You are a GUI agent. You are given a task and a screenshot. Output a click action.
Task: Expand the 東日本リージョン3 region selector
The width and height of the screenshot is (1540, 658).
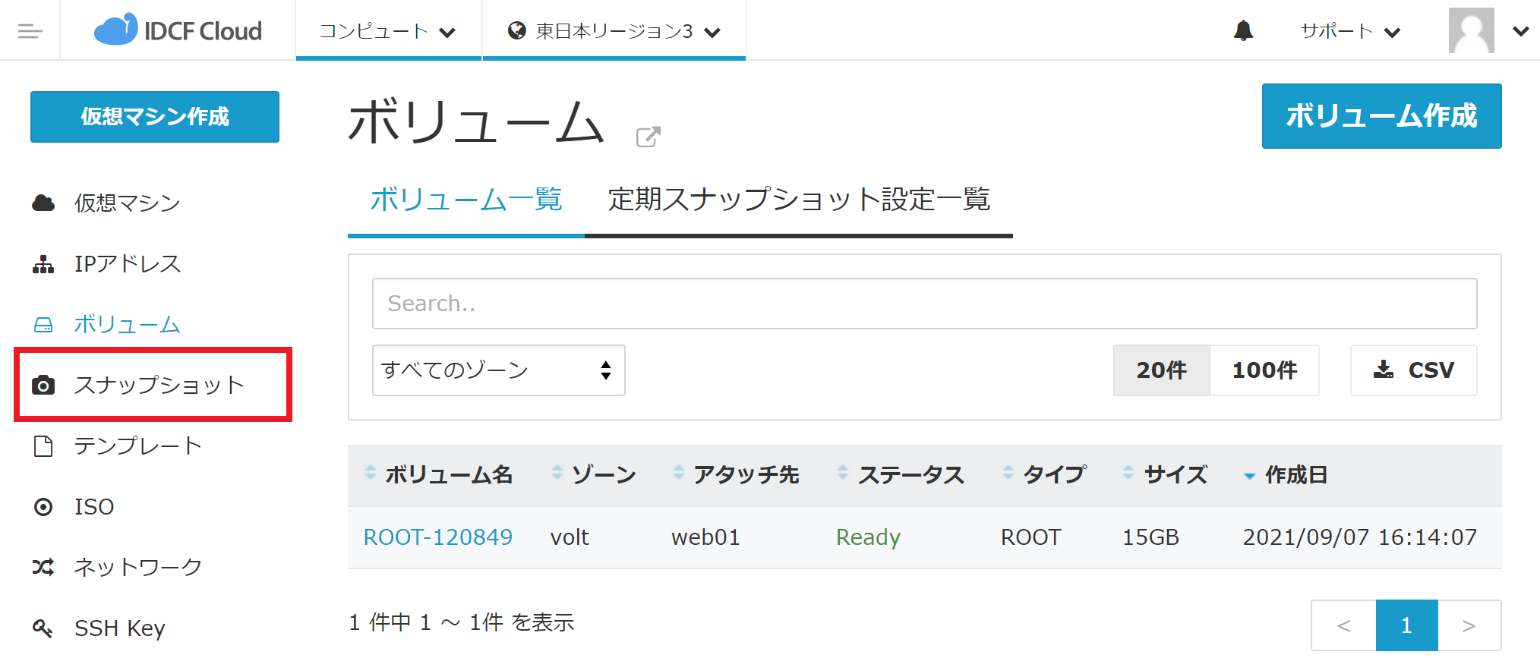614,31
